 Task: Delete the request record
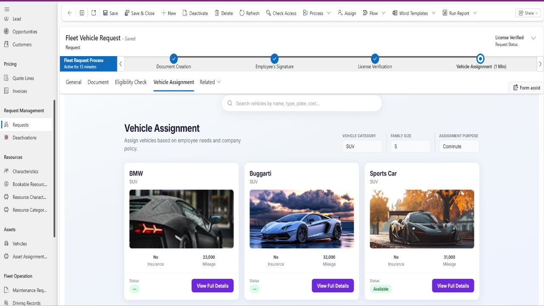click(224, 13)
